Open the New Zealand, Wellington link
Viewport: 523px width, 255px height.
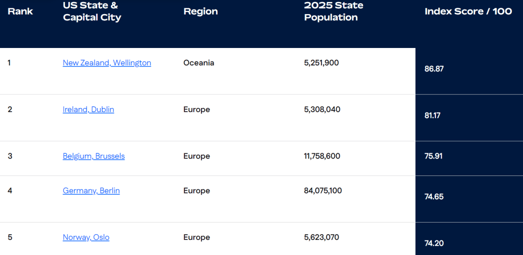click(107, 63)
